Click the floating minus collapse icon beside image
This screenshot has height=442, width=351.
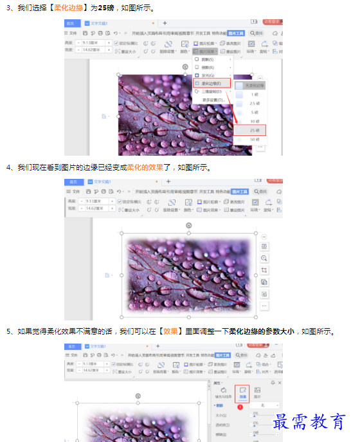pos(264,237)
